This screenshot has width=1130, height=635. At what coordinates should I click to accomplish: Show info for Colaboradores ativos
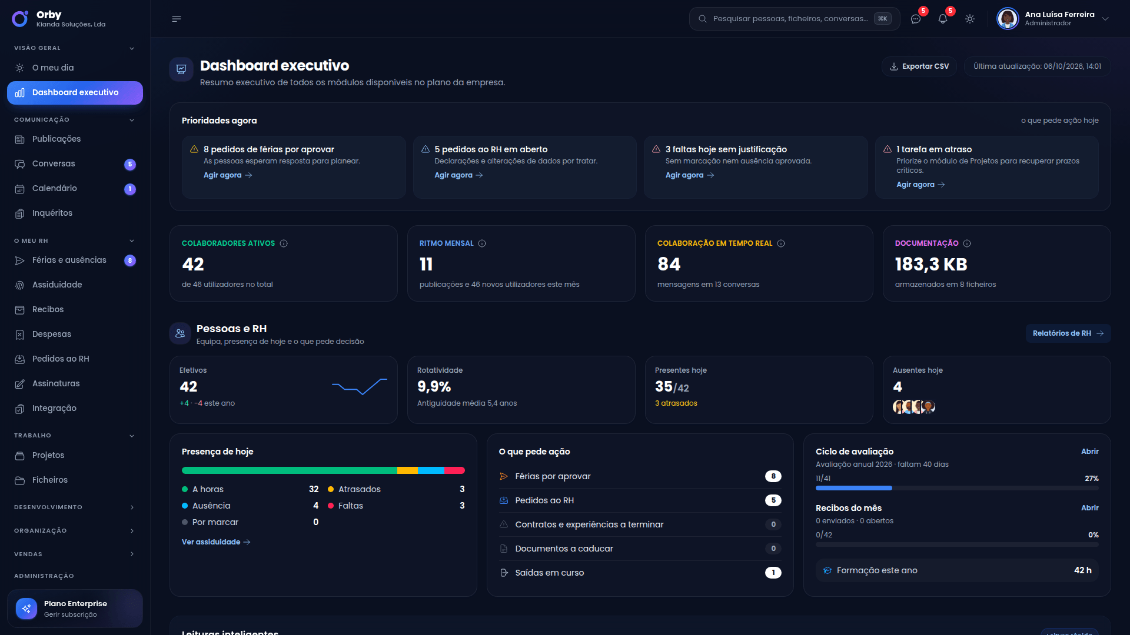point(284,243)
